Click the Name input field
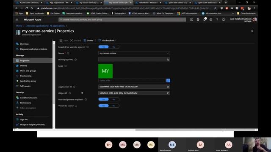 tap(134, 53)
